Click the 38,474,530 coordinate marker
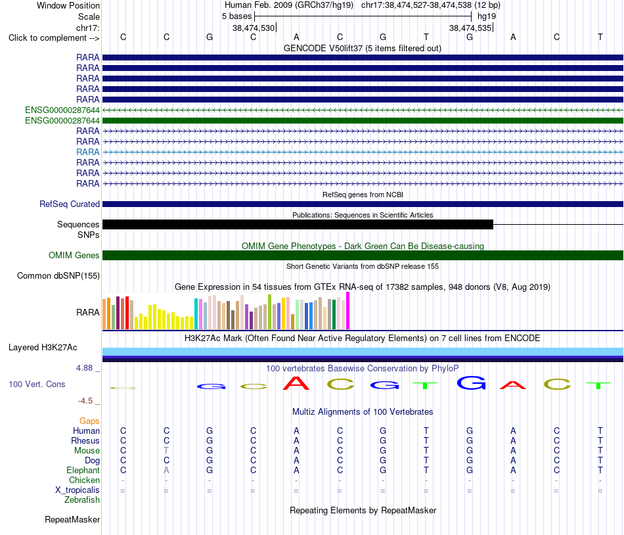 click(x=254, y=28)
